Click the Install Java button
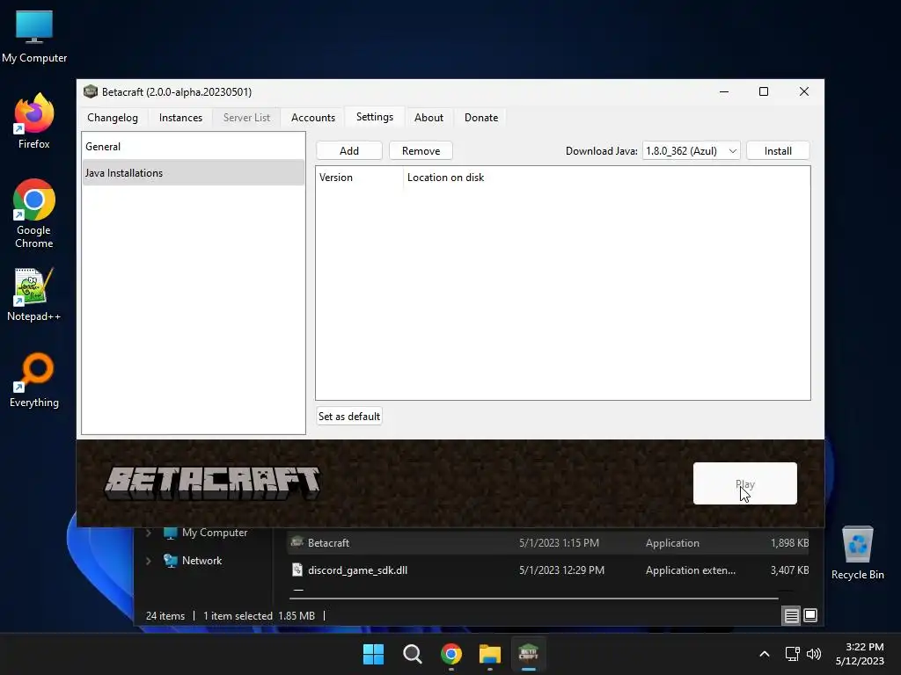The width and height of the screenshot is (901, 675). (778, 151)
